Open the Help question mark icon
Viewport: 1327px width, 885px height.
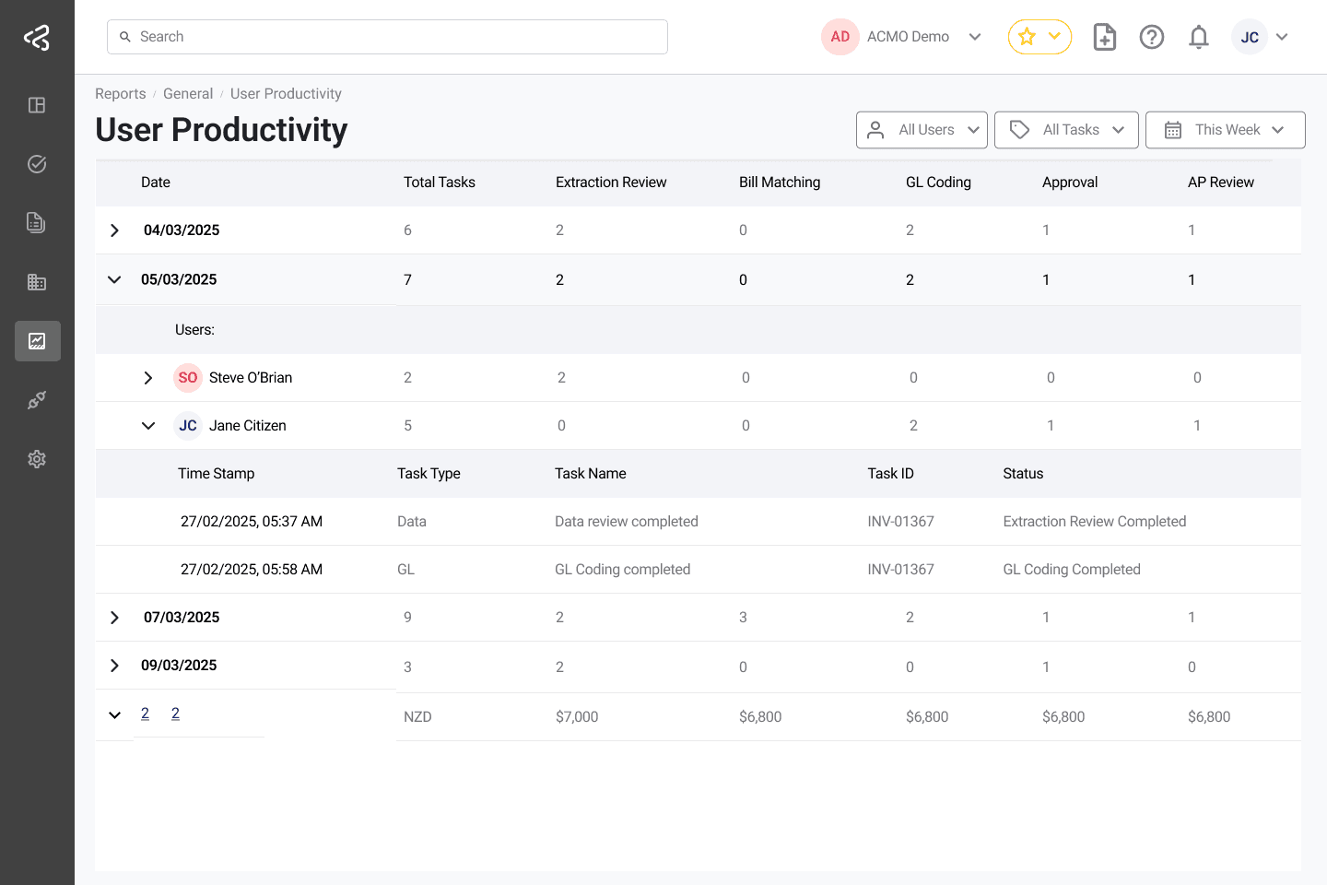point(1152,37)
